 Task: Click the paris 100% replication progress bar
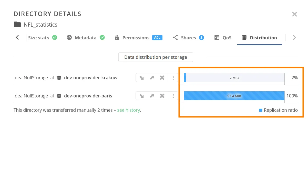click(234, 96)
